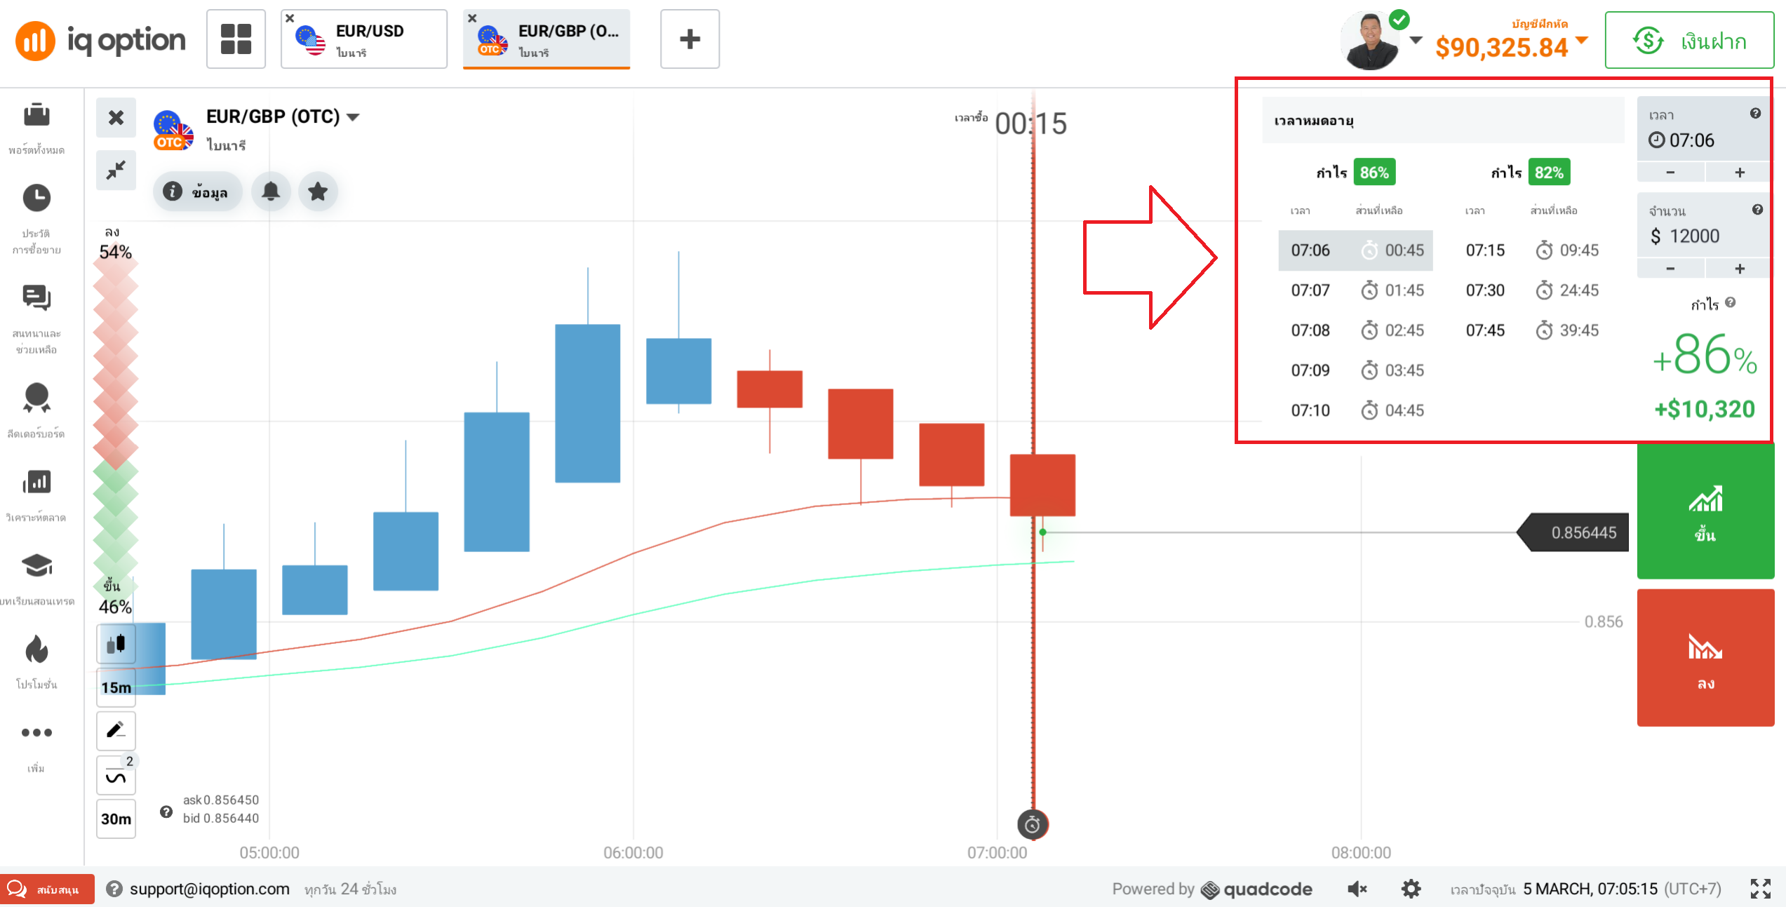
Task: Toggle fullscreen mode icon
Action: click(x=1761, y=889)
